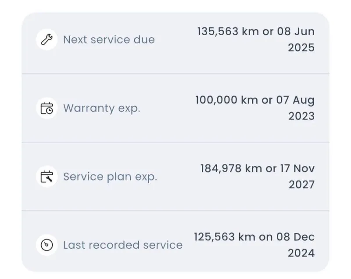The height and width of the screenshot is (279, 351).
Task: Click the 2027 service plan expiry year
Action: tap(302, 185)
